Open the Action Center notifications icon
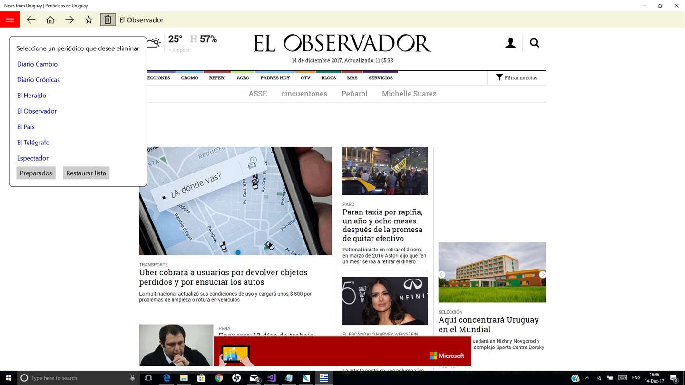Image resolution: width=685 pixels, height=385 pixels. [674, 378]
